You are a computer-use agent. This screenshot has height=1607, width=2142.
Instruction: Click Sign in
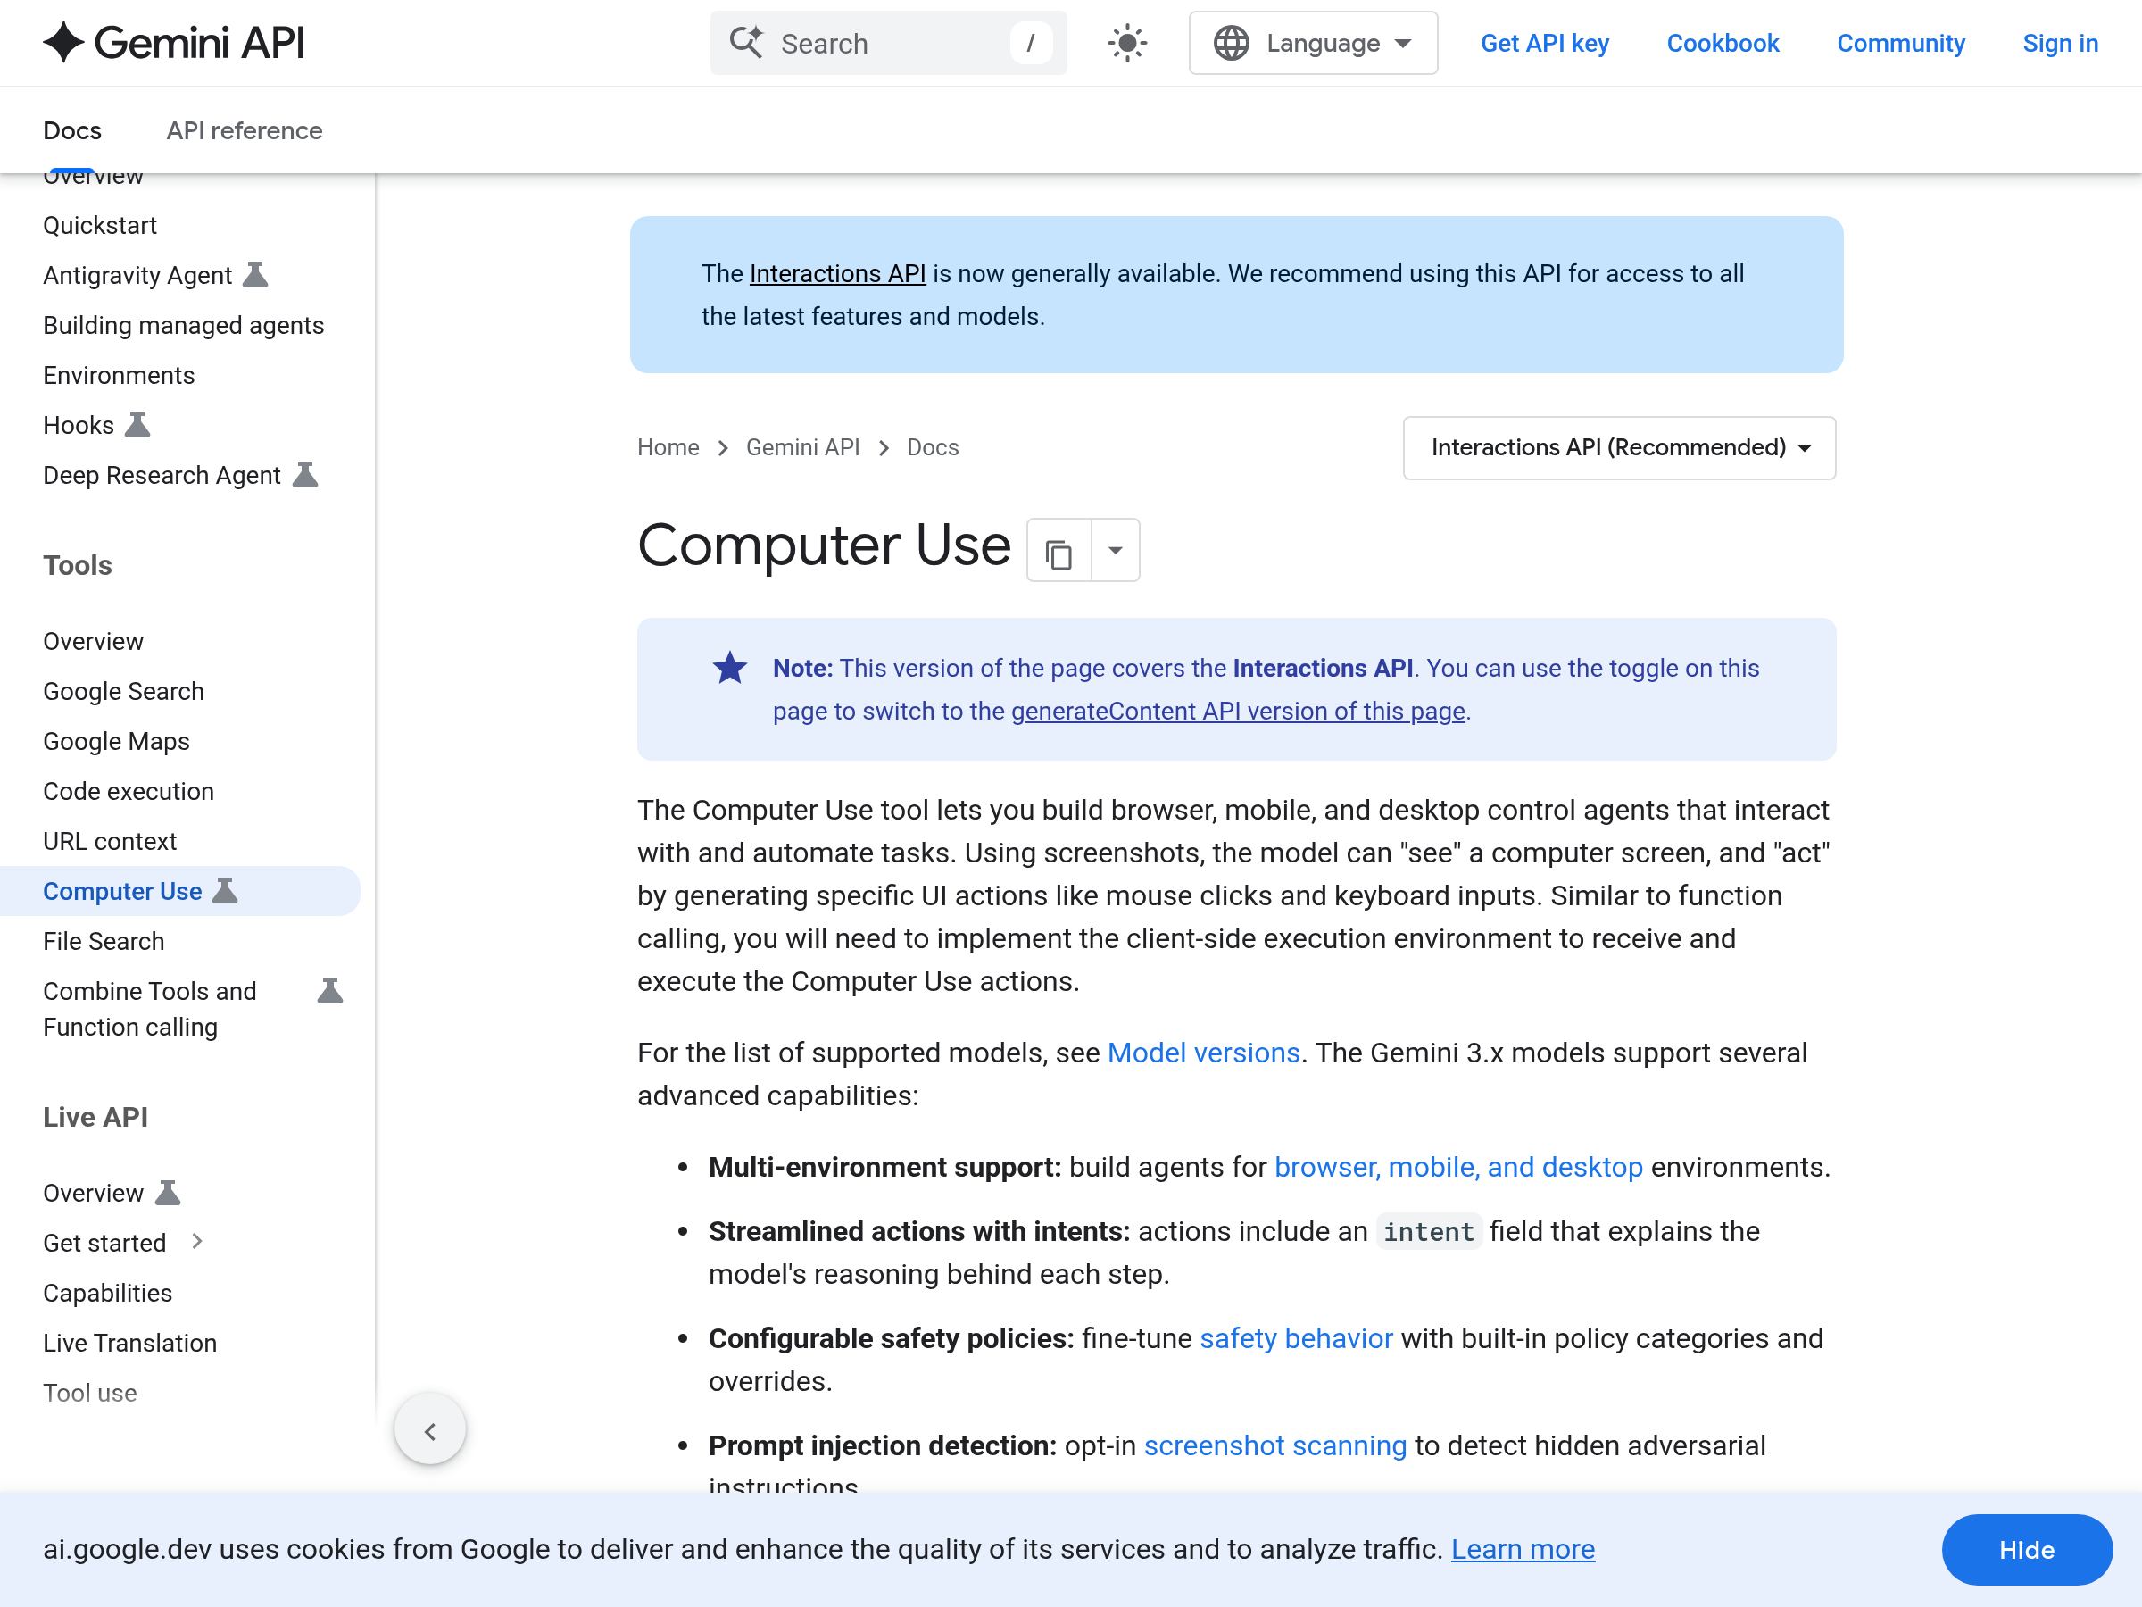2060,44
